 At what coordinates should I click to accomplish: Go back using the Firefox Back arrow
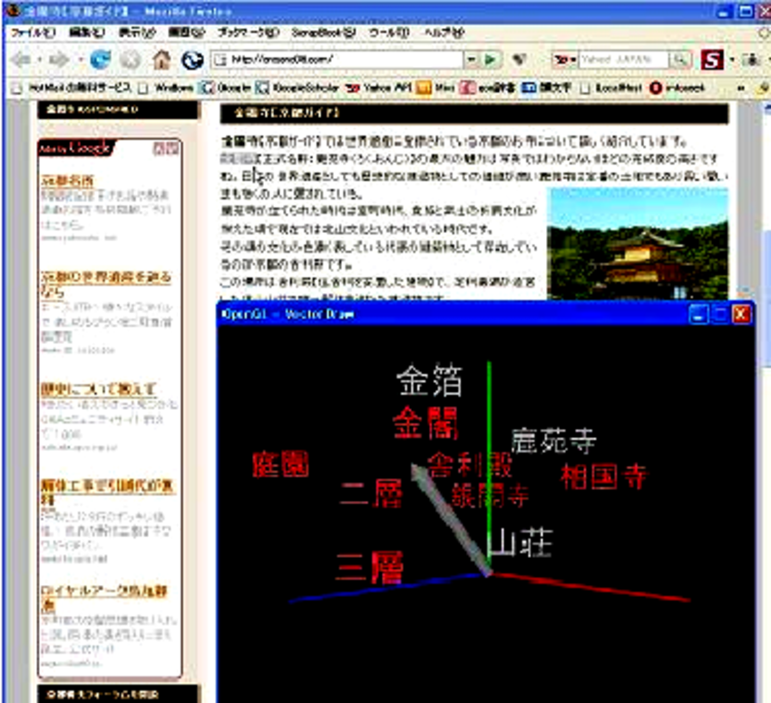click(x=22, y=60)
